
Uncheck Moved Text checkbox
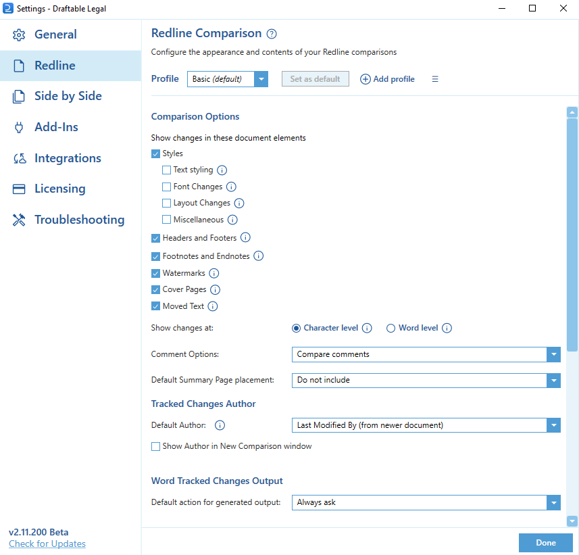point(155,306)
